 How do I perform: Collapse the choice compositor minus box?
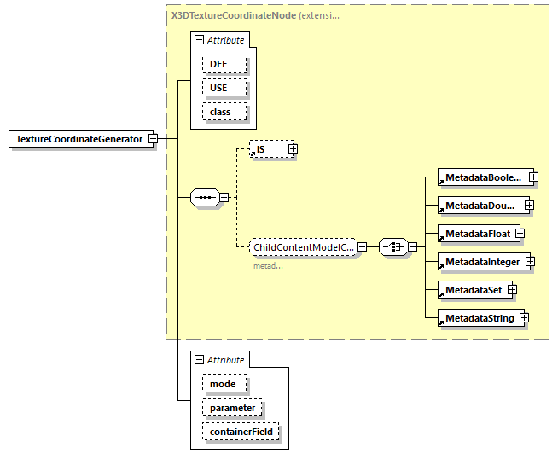412,247
